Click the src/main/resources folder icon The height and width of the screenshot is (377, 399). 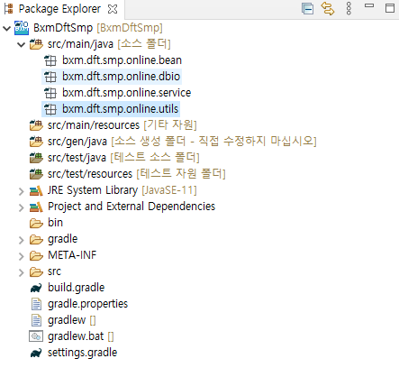coord(36,125)
